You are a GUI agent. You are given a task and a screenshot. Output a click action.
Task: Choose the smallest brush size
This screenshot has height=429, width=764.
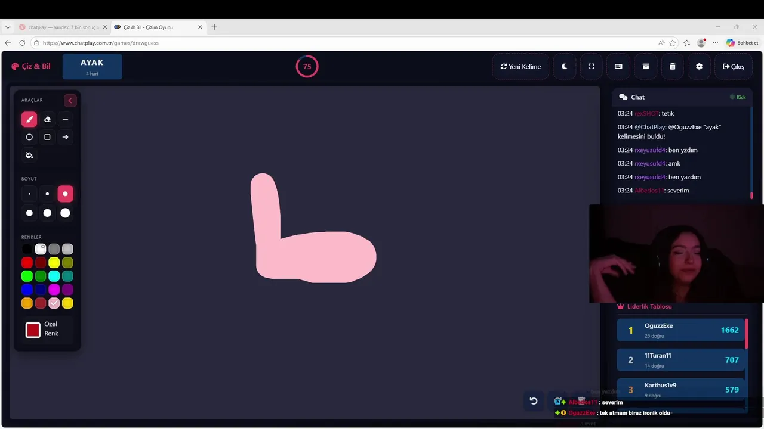point(29,194)
